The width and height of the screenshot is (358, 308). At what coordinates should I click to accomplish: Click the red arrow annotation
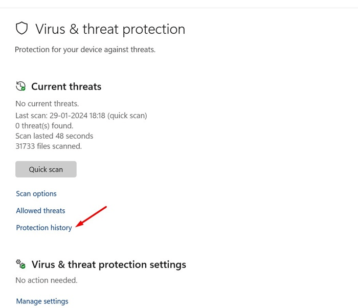(x=92, y=217)
